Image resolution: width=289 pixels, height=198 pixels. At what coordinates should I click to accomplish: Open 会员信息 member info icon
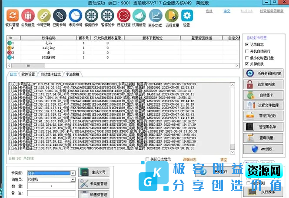coord(28,16)
